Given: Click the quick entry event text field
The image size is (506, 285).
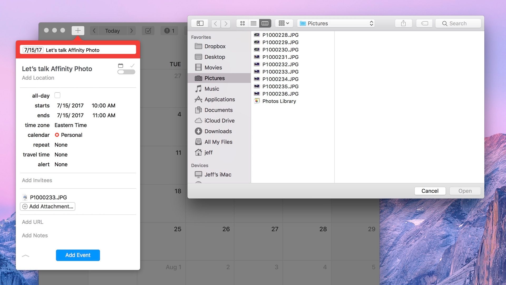Looking at the screenshot, I should (x=78, y=50).
